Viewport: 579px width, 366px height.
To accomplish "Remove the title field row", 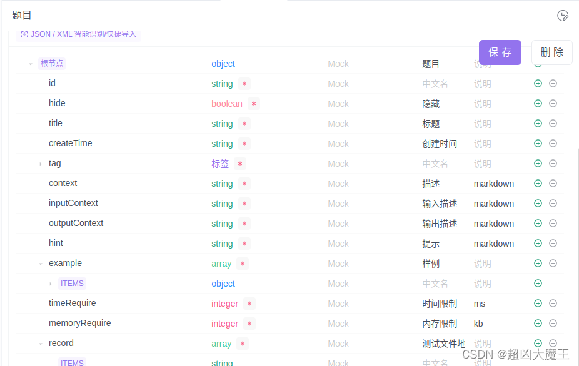I will coord(553,123).
